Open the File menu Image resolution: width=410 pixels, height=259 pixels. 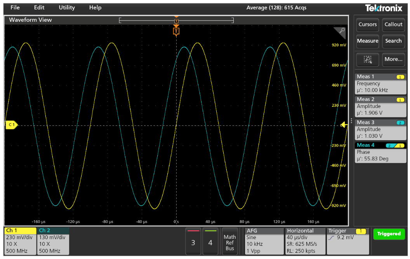click(x=15, y=7)
